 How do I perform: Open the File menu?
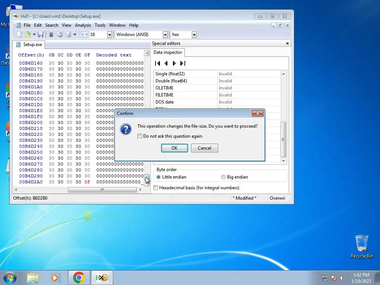pos(27,25)
